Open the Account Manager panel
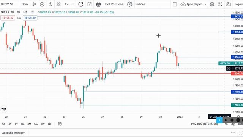This screenshot has width=243, height=137. tap(14, 133)
